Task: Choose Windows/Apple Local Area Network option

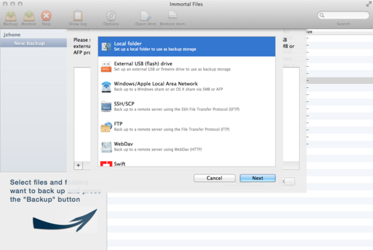Action: pyautogui.click(x=186, y=87)
